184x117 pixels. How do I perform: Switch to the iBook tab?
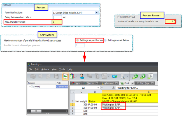click(127, 83)
